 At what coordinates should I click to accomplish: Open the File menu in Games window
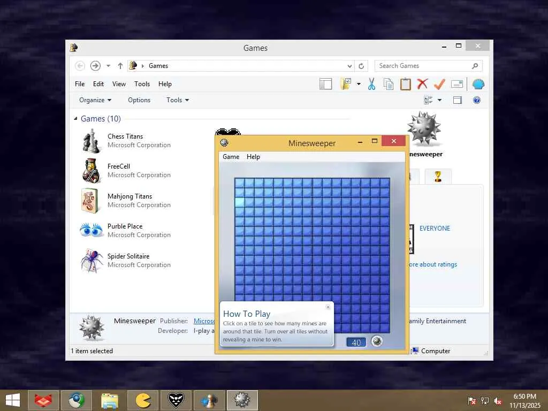click(80, 84)
